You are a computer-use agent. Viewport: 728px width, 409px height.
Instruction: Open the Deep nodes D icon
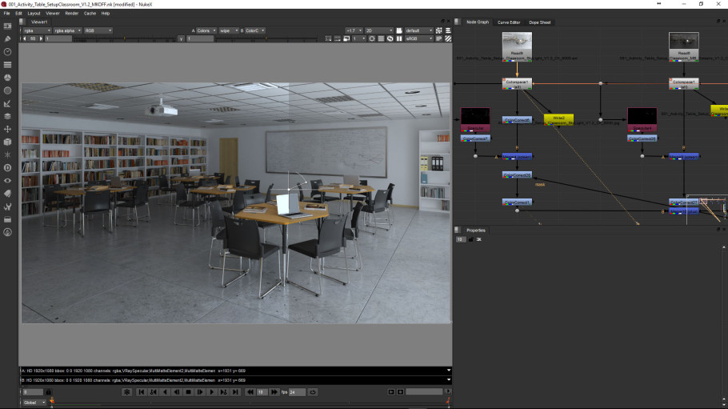tap(7, 168)
